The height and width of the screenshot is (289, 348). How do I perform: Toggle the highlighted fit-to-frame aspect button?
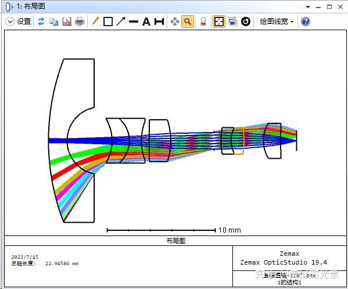(x=219, y=22)
